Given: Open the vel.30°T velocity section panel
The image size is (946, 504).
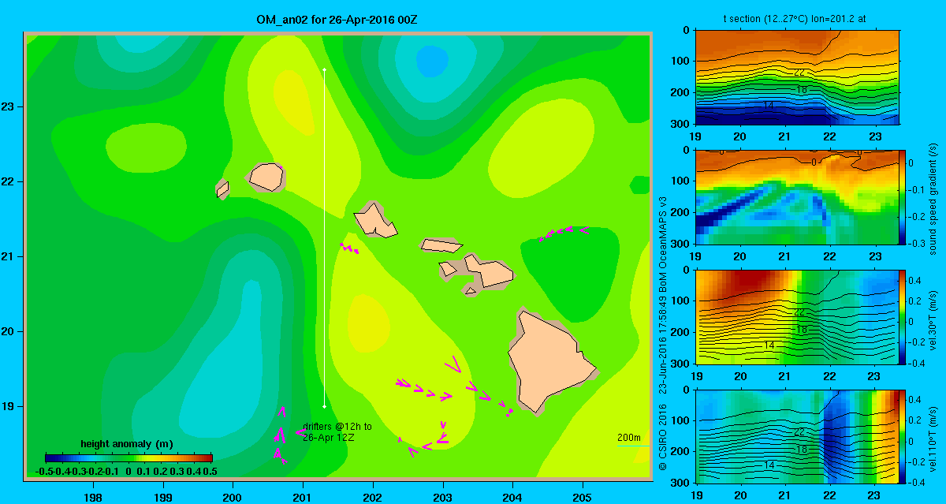Looking at the screenshot, I should pyautogui.click(x=798, y=316).
